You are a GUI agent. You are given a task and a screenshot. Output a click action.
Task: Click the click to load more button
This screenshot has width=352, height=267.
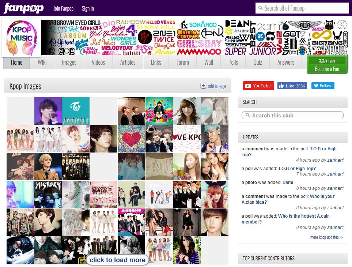(117, 260)
